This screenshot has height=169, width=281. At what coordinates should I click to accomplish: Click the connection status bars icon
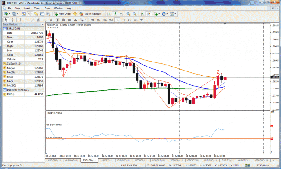[247, 165]
